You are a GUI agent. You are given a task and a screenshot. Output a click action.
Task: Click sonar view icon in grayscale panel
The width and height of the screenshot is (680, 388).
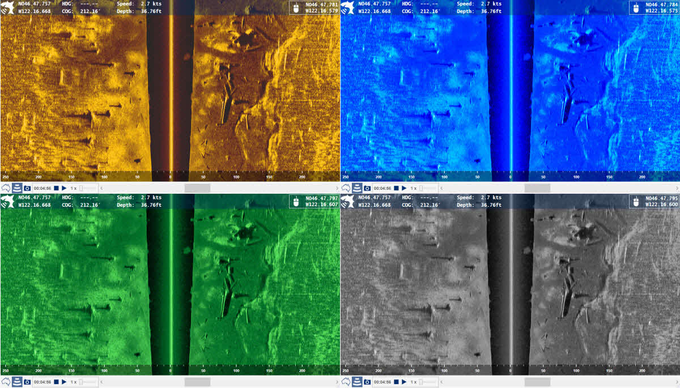pos(357,382)
